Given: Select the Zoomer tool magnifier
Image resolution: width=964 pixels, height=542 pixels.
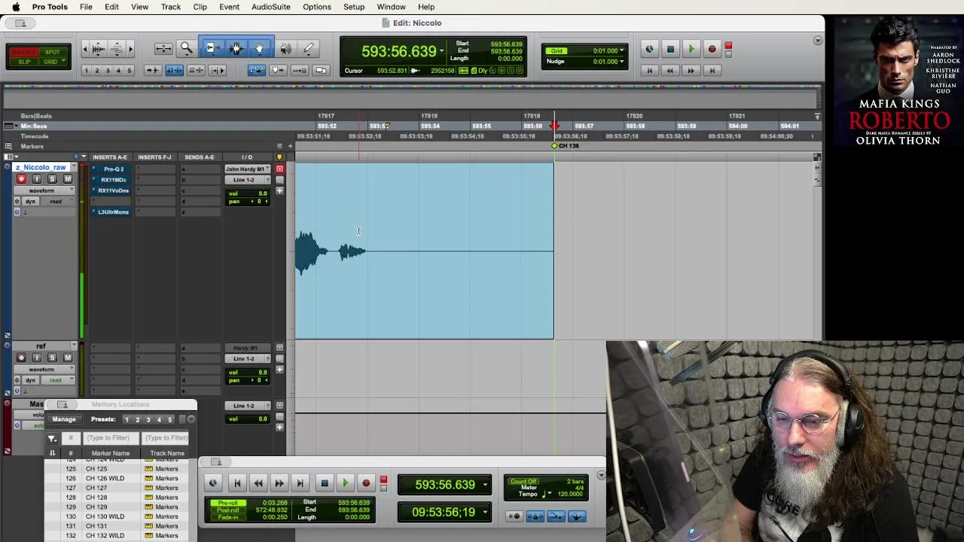Looking at the screenshot, I should pyautogui.click(x=186, y=49).
